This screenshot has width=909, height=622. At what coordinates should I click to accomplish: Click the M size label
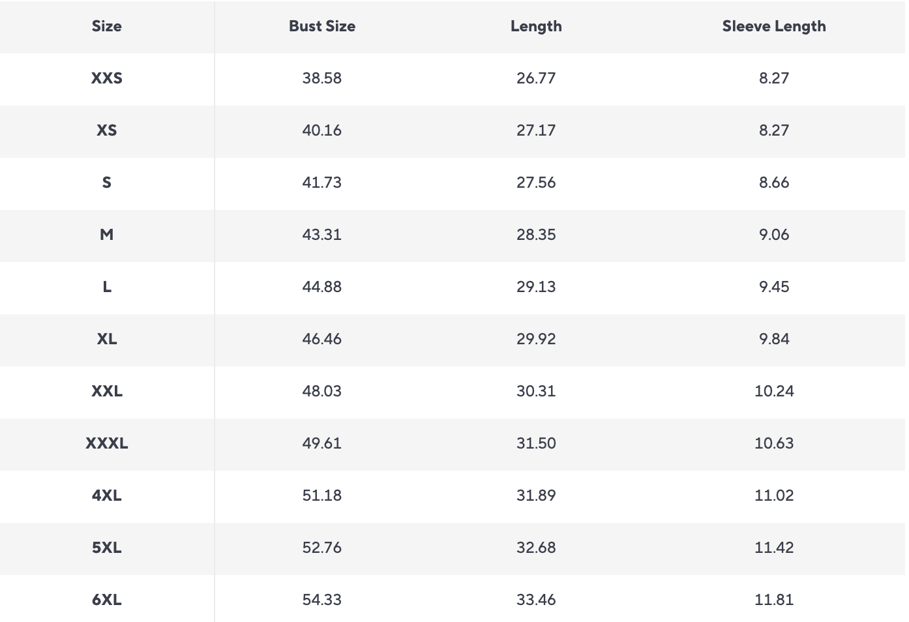[107, 235]
